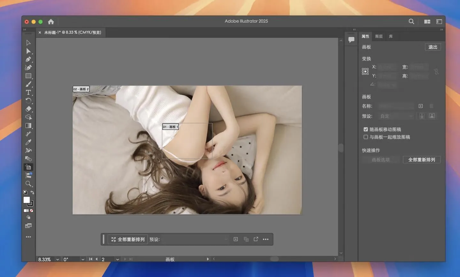Viewport: 460px width, 277px height.
Task: Click the white fill color swatch
Action: tap(27, 200)
